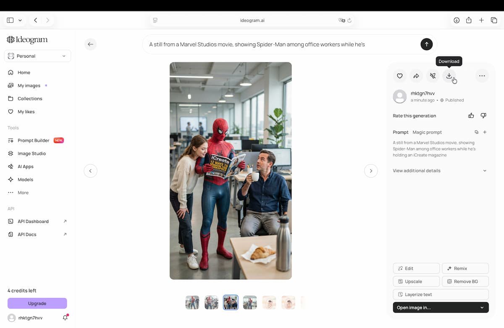Show next image with right chevron
This screenshot has height=328, width=504.
pyautogui.click(x=370, y=171)
